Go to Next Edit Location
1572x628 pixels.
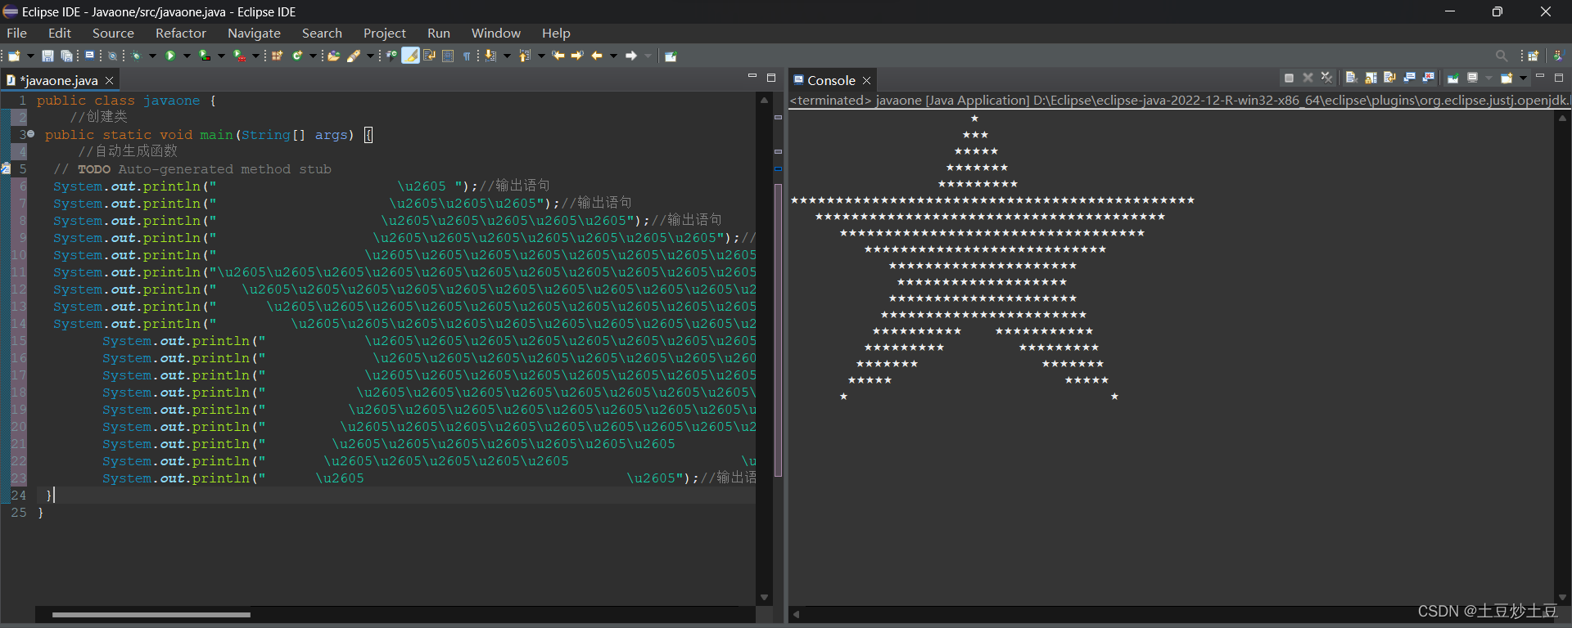point(577,56)
